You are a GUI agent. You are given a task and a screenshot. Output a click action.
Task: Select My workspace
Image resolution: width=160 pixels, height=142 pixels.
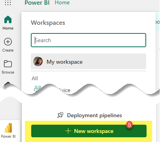point(88,61)
